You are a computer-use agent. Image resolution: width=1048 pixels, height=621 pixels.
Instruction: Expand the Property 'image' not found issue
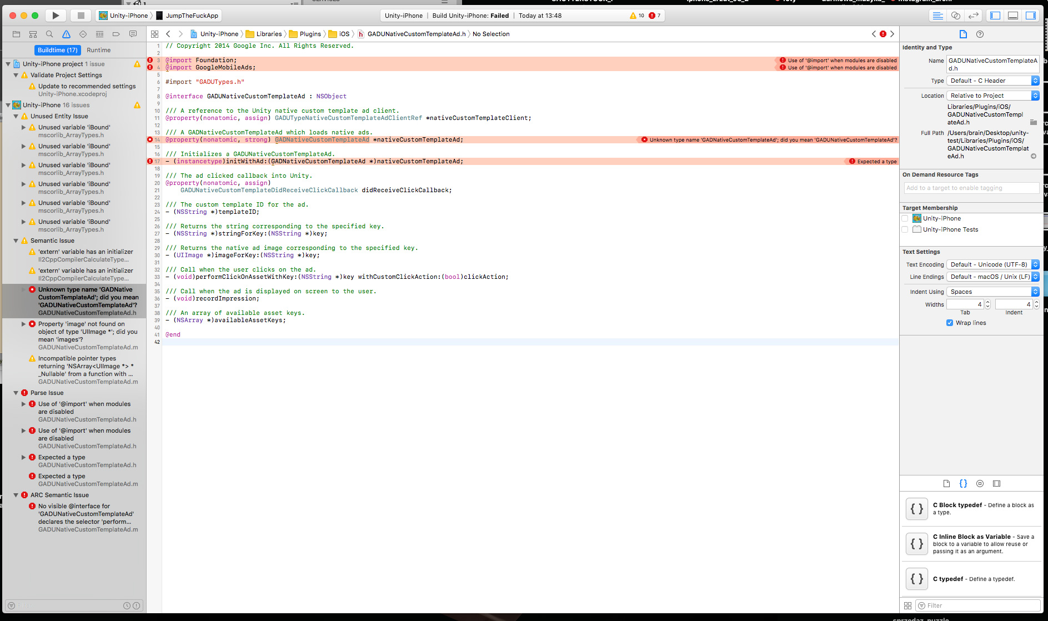tap(23, 324)
